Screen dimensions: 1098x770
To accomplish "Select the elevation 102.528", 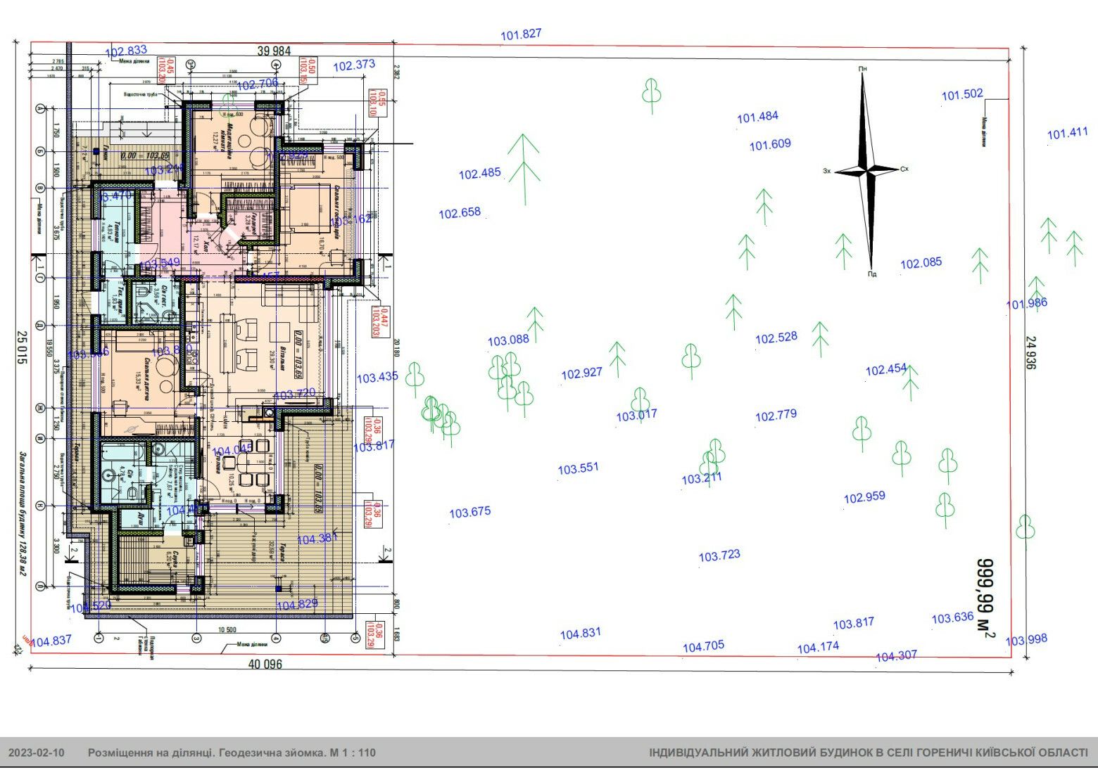I will point(776,338).
